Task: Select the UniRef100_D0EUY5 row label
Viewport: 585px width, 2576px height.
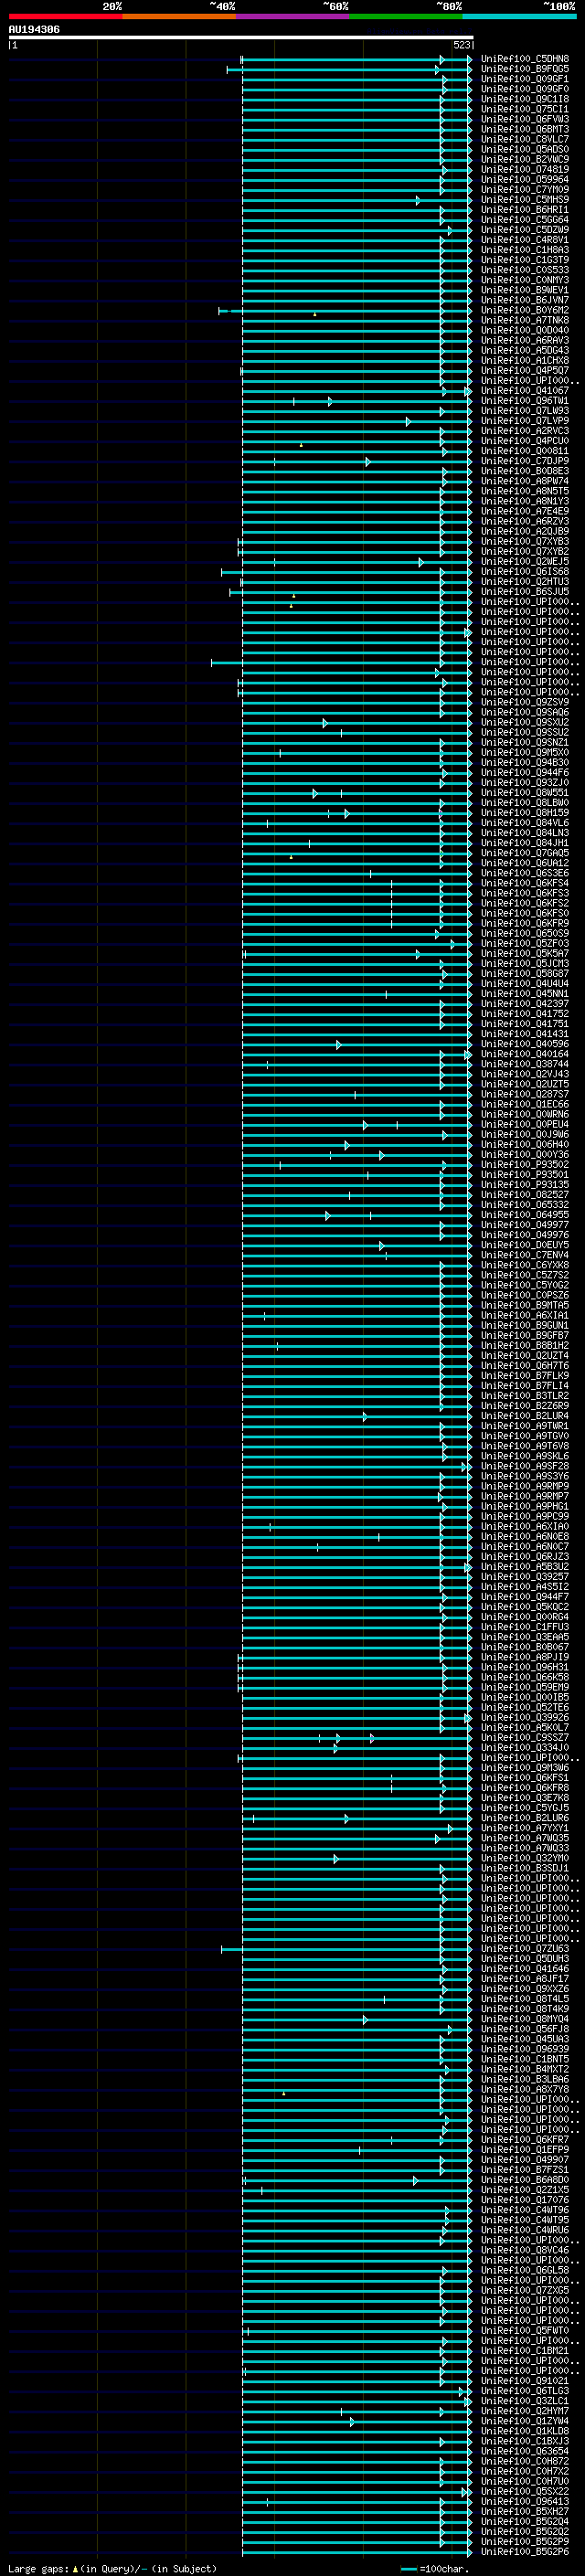Action: [524, 1245]
